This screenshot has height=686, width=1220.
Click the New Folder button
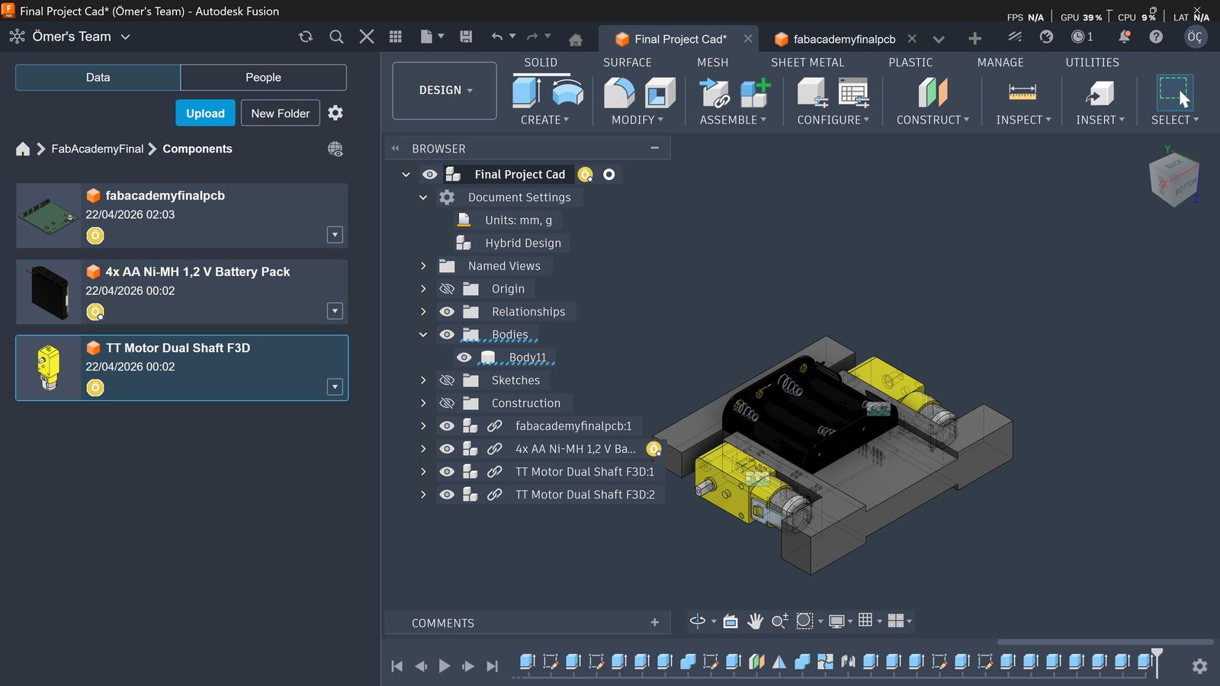tap(281, 114)
